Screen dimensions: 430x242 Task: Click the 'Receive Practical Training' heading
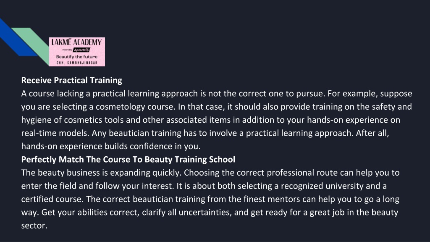[x=71, y=80]
